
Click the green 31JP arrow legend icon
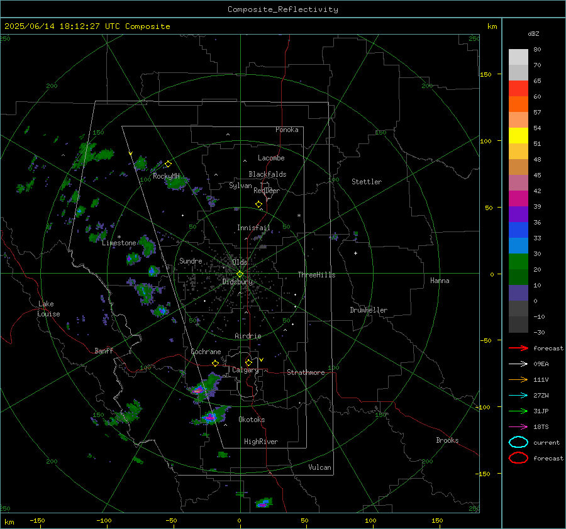pos(518,411)
